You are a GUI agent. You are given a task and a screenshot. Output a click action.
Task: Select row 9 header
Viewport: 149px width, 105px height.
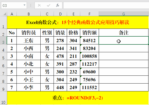tap(3, 88)
